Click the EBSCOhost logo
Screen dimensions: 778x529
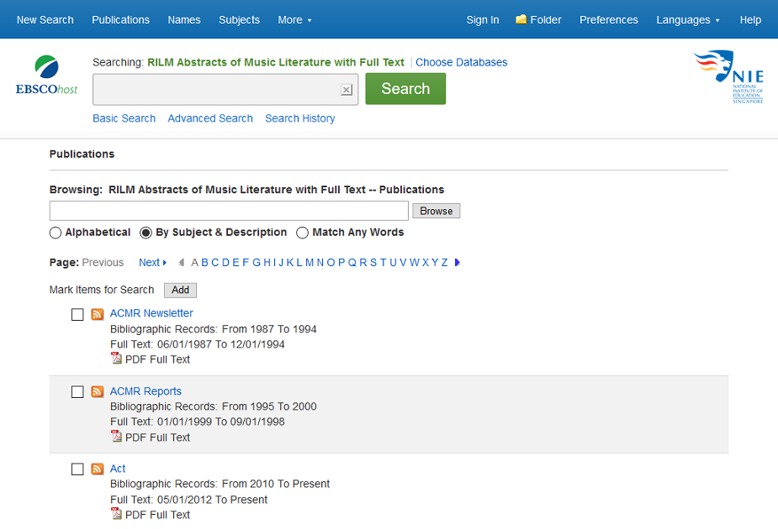pyautogui.click(x=46, y=75)
